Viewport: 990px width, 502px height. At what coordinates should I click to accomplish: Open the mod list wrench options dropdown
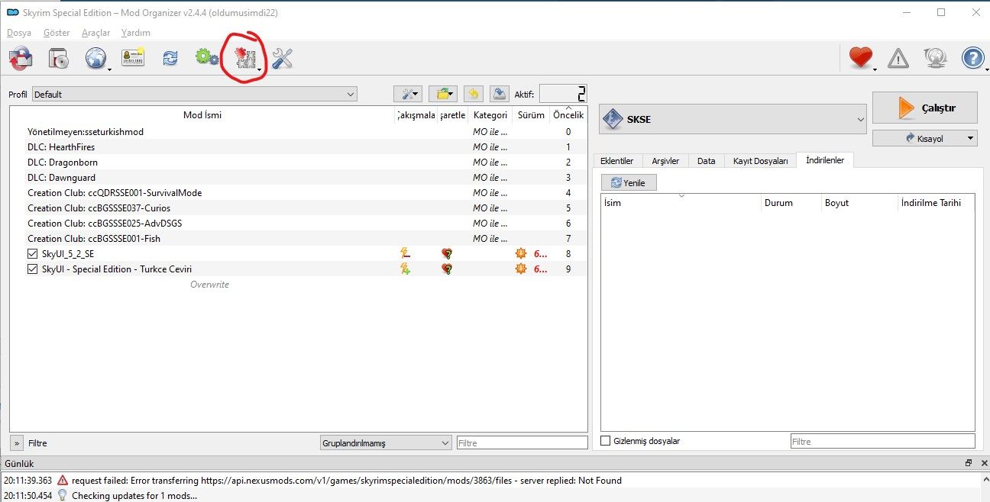(408, 94)
